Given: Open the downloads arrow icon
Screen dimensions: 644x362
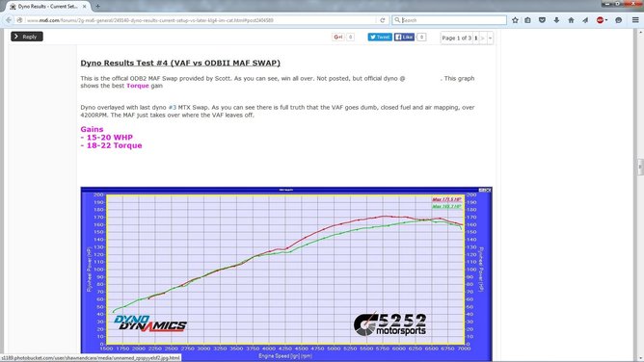Looking at the screenshot, I should (556, 20).
